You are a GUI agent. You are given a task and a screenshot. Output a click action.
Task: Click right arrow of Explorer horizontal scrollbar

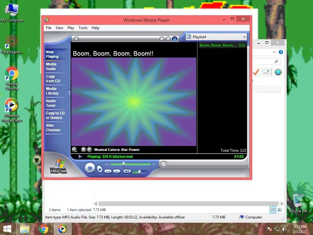[282, 203]
